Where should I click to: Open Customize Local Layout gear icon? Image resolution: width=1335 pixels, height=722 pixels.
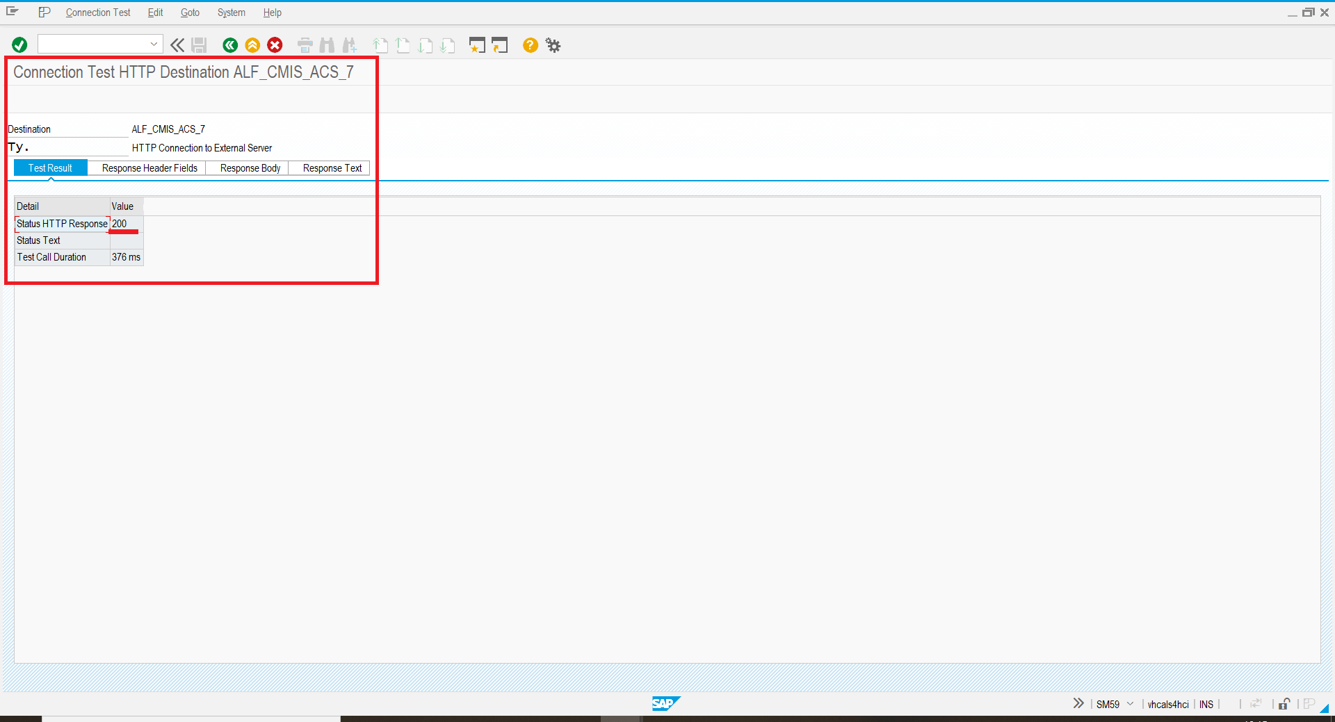point(553,45)
